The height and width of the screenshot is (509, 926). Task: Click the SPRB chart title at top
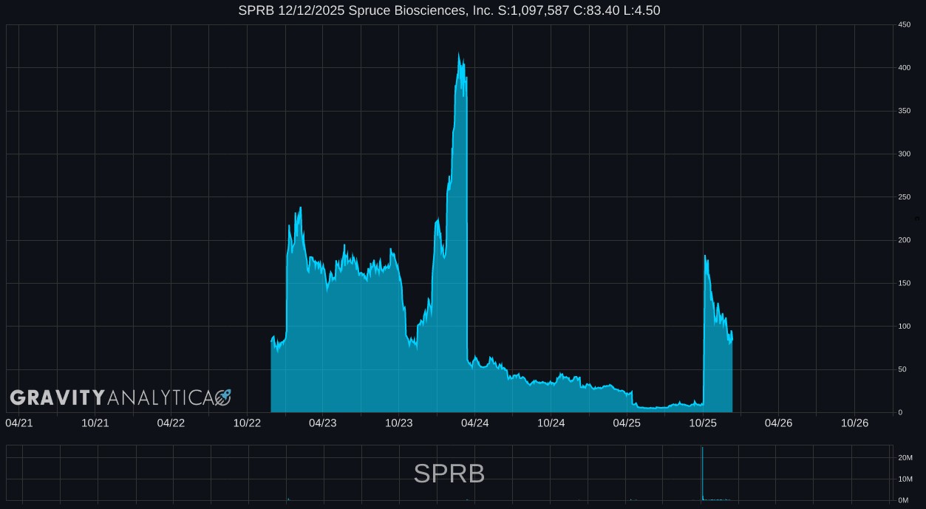pos(449,10)
